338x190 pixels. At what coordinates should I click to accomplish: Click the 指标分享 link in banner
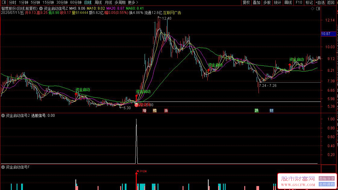[x=327, y=179]
